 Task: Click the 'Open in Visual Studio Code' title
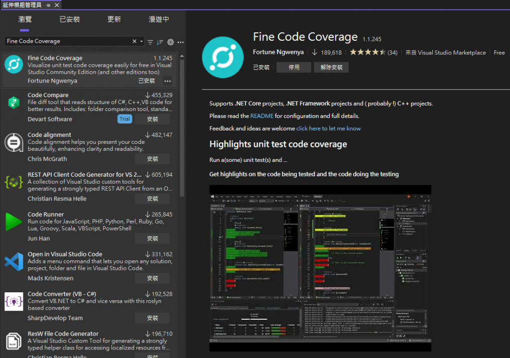(x=65, y=254)
